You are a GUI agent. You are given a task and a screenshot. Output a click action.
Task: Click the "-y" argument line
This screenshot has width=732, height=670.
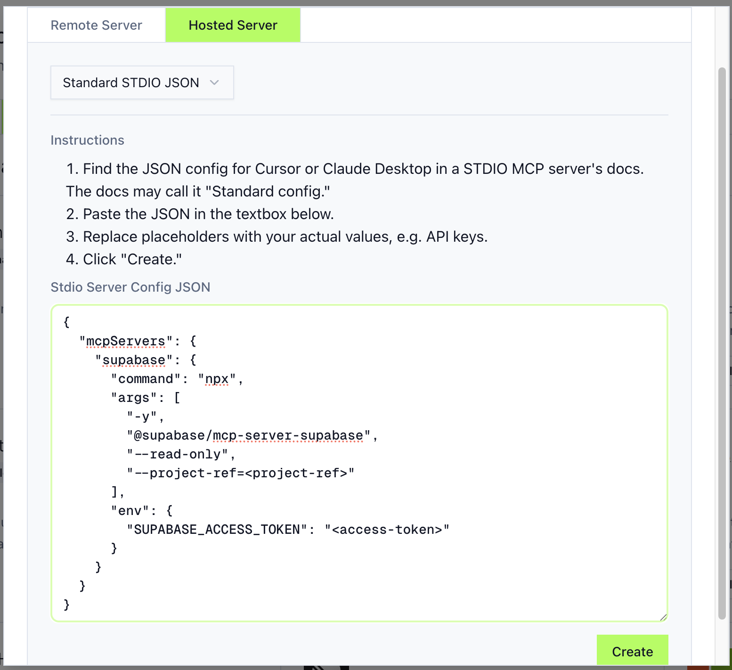pos(146,417)
